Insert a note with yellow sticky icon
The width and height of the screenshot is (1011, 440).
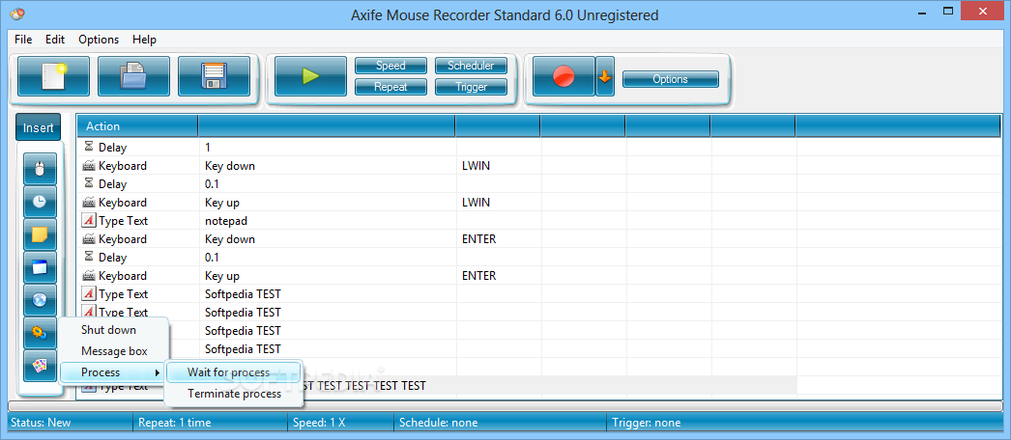[x=40, y=234]
